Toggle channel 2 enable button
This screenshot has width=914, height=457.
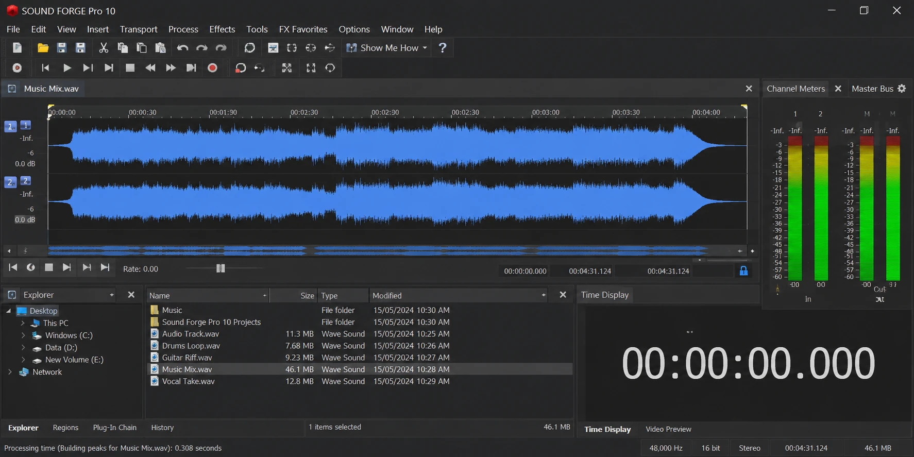[x=26, y=181]
